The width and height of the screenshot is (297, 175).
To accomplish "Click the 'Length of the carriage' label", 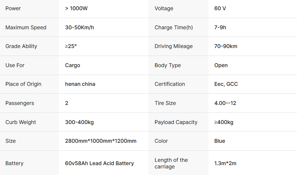I will click(171, 163).
